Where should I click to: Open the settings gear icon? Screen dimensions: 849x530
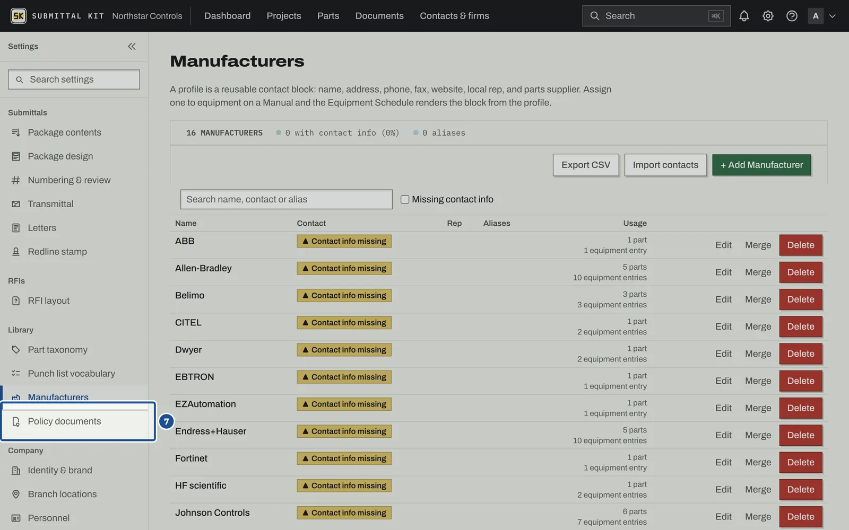pyautogui.click(x=768, y=16)
